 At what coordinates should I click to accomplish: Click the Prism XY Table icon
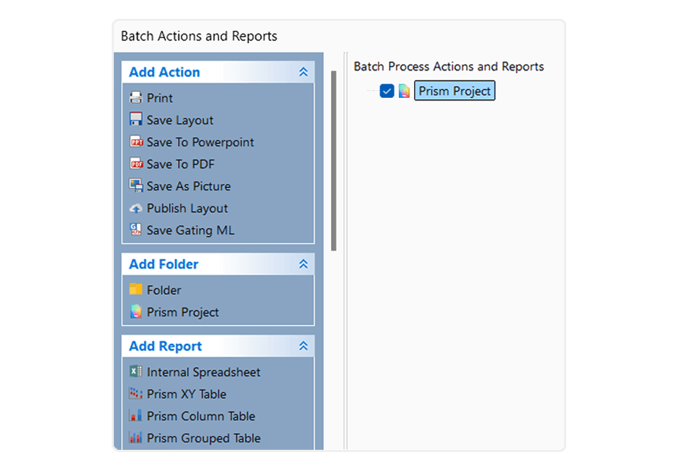[135, 394]
